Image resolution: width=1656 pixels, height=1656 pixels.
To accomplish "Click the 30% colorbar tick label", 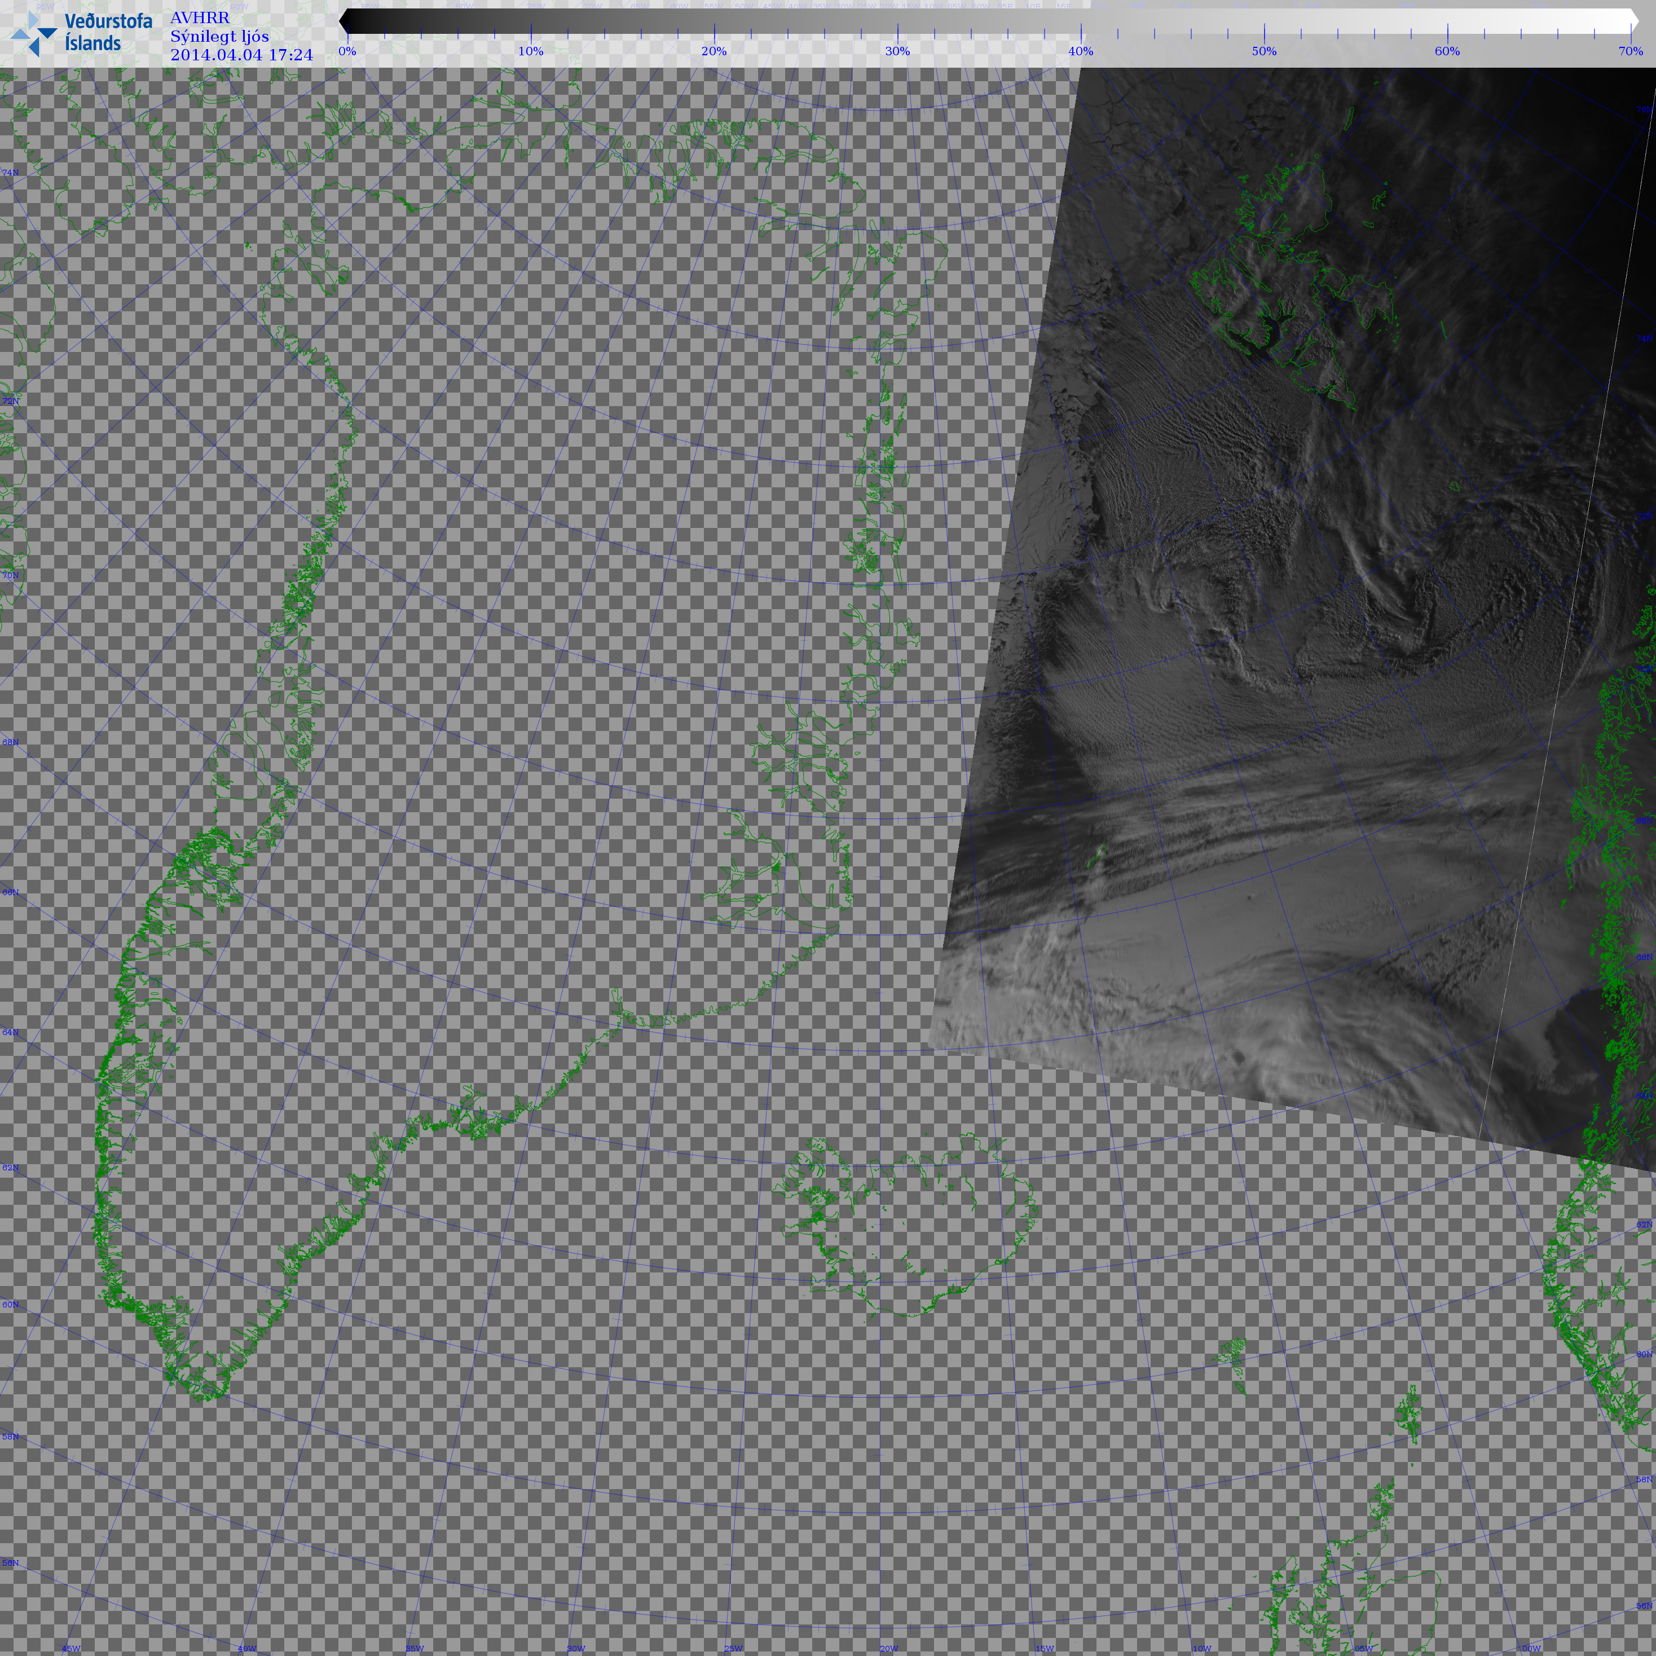I will tap(897, 51).
